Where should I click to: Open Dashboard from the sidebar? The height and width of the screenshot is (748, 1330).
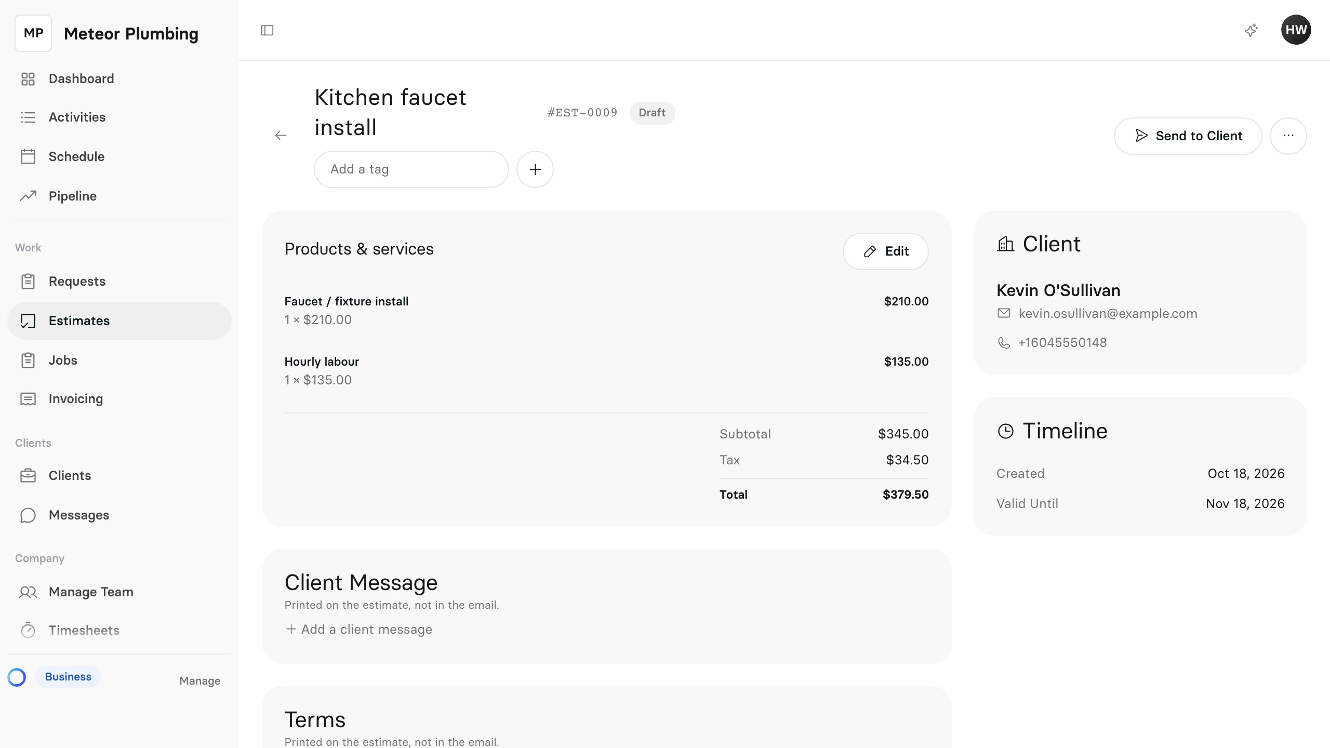tap(119, 79)
